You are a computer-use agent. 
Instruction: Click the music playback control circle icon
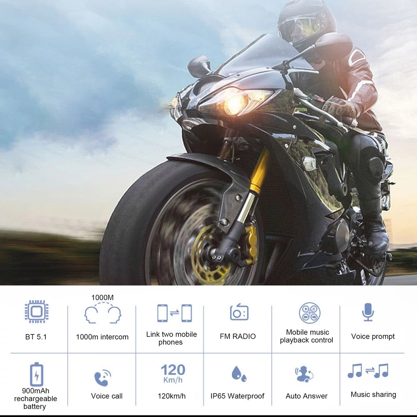(309, 313)
